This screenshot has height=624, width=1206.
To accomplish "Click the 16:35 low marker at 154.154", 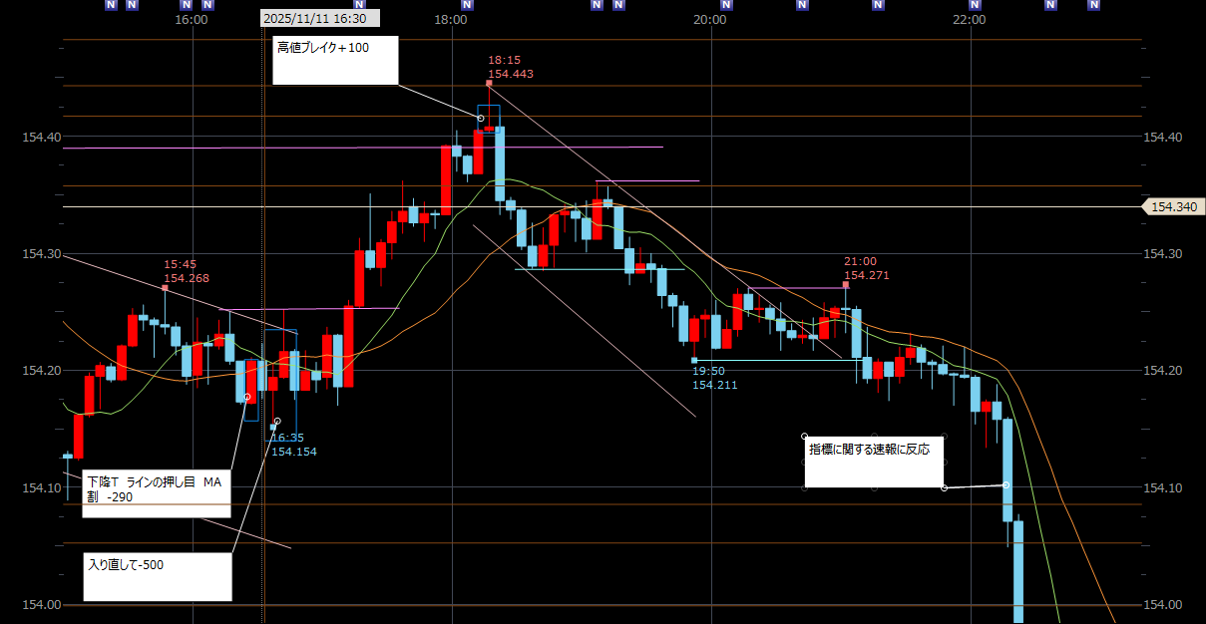I will pyautogui.click(x=272, y=427).
